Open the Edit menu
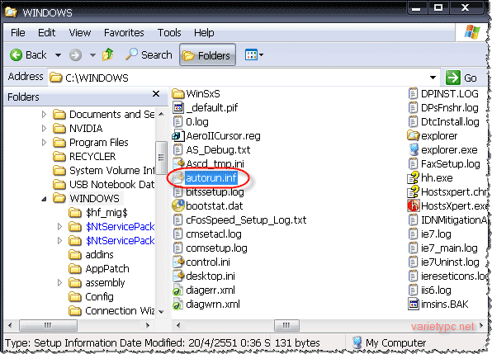Screen dimensions: 492x354 tap(46, 33)
